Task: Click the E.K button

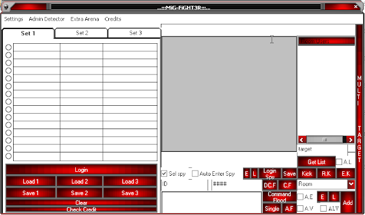Action: [346, 173]
